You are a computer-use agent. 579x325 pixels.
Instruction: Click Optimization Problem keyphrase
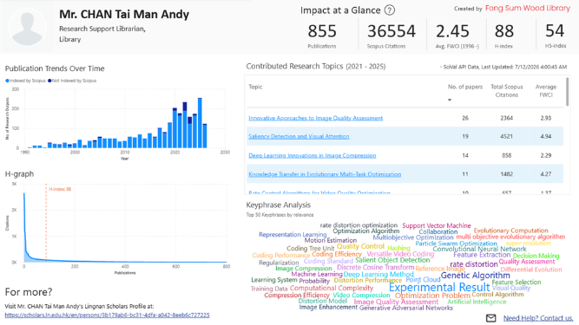(x=433, y=296)
